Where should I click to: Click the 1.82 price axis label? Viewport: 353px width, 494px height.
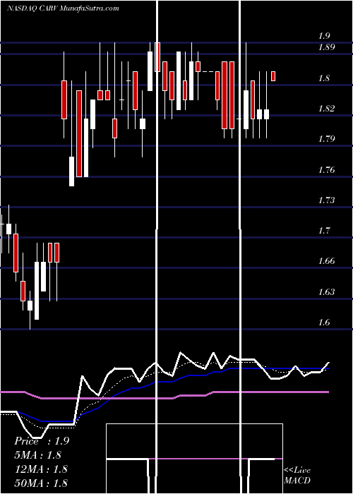[327, 109]
